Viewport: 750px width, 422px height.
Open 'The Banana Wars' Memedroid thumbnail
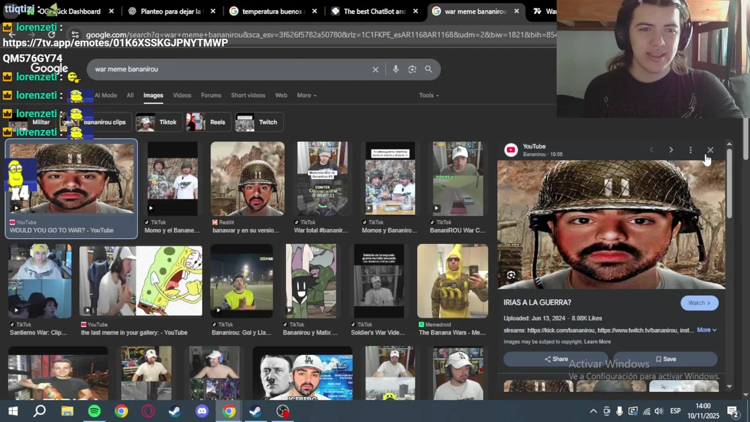pos(452,281)
